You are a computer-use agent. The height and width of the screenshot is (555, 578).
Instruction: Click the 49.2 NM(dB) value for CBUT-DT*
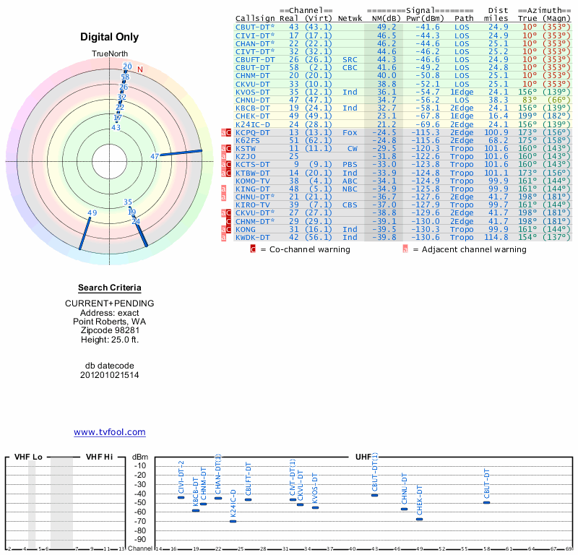[x=387, y=27]
